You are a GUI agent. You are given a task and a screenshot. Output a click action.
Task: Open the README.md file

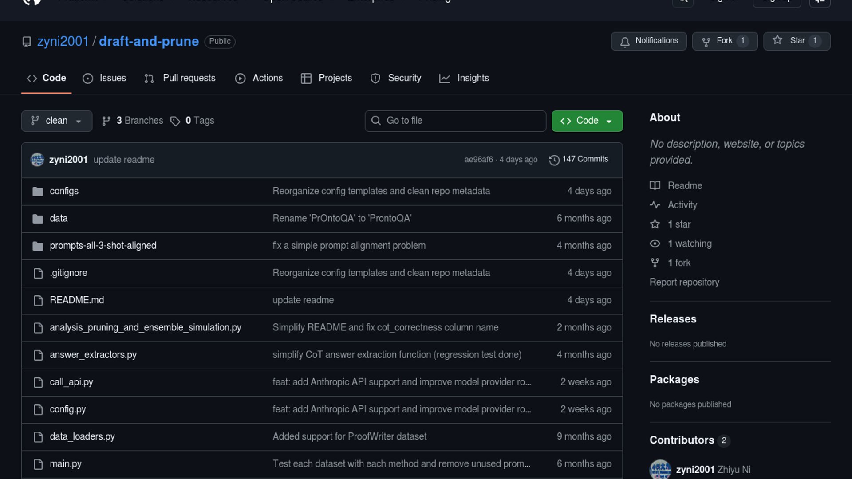click(77, 300)
